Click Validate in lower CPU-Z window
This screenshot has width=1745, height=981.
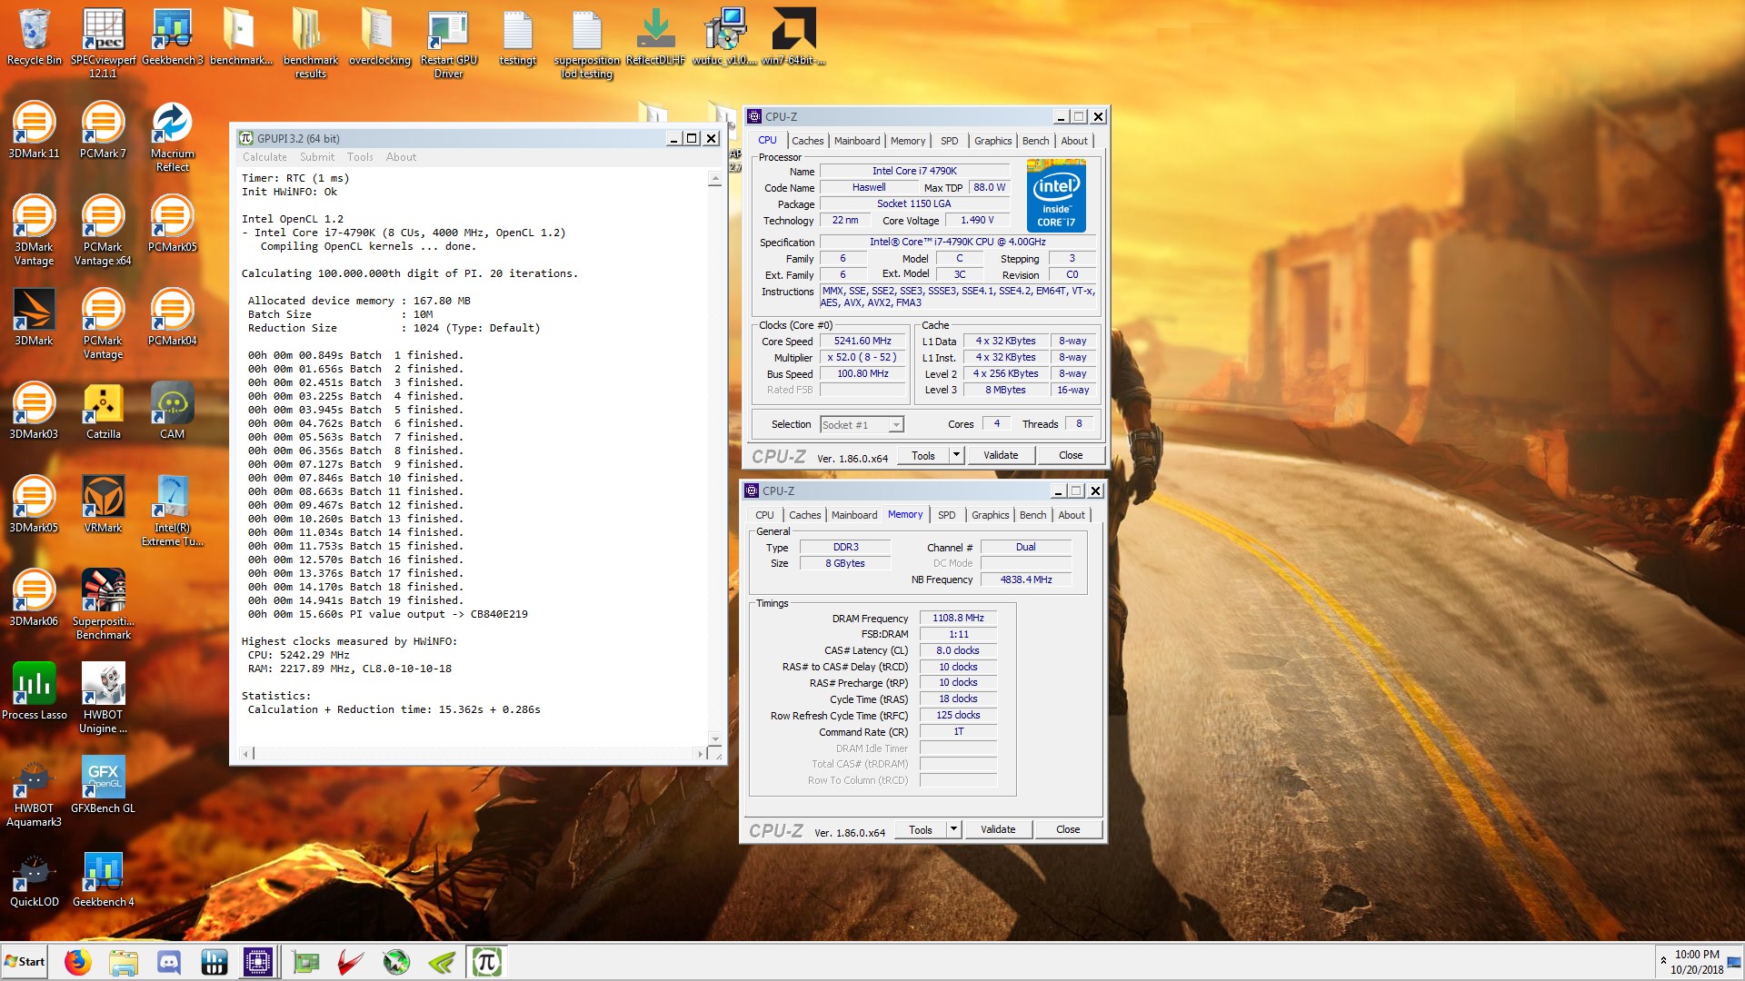tap(998, 829)
